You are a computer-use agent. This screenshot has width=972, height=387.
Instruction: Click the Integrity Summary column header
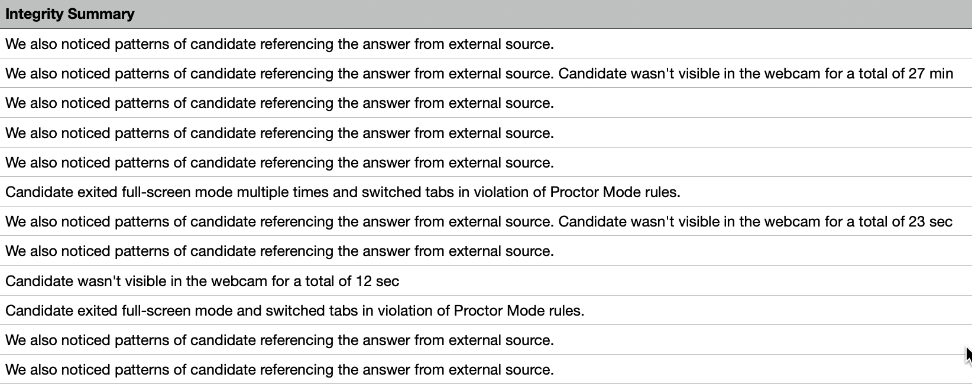70,14
